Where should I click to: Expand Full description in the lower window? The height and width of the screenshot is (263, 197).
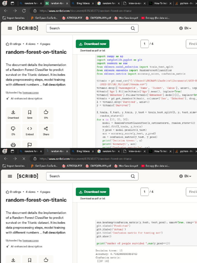pyautogui.click(x=54, y=232)
